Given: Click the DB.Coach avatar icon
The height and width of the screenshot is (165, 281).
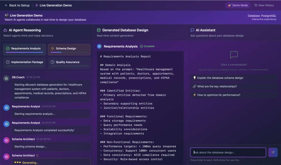Looking at the screenshot, I should pyautogui.click(x=7, y=79).
